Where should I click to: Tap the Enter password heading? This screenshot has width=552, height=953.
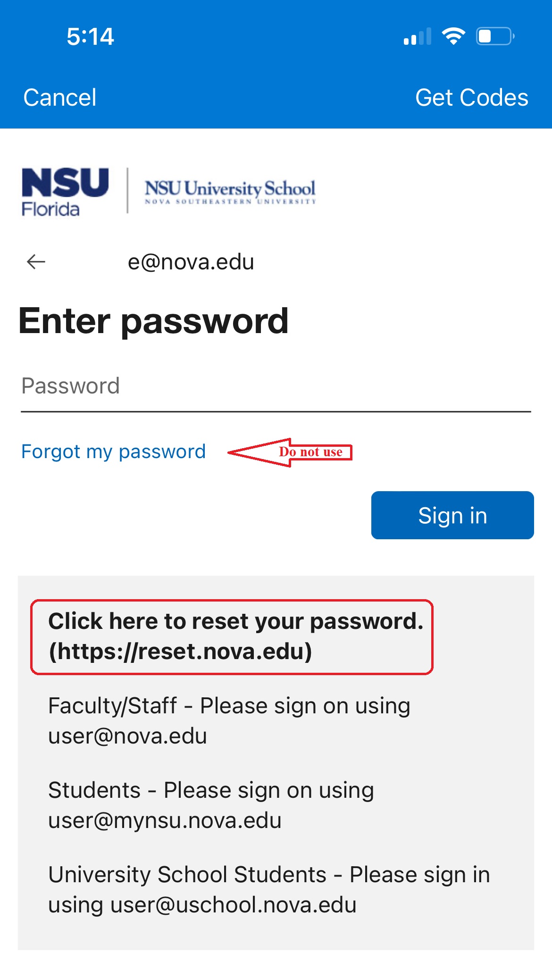coord(153,321)
